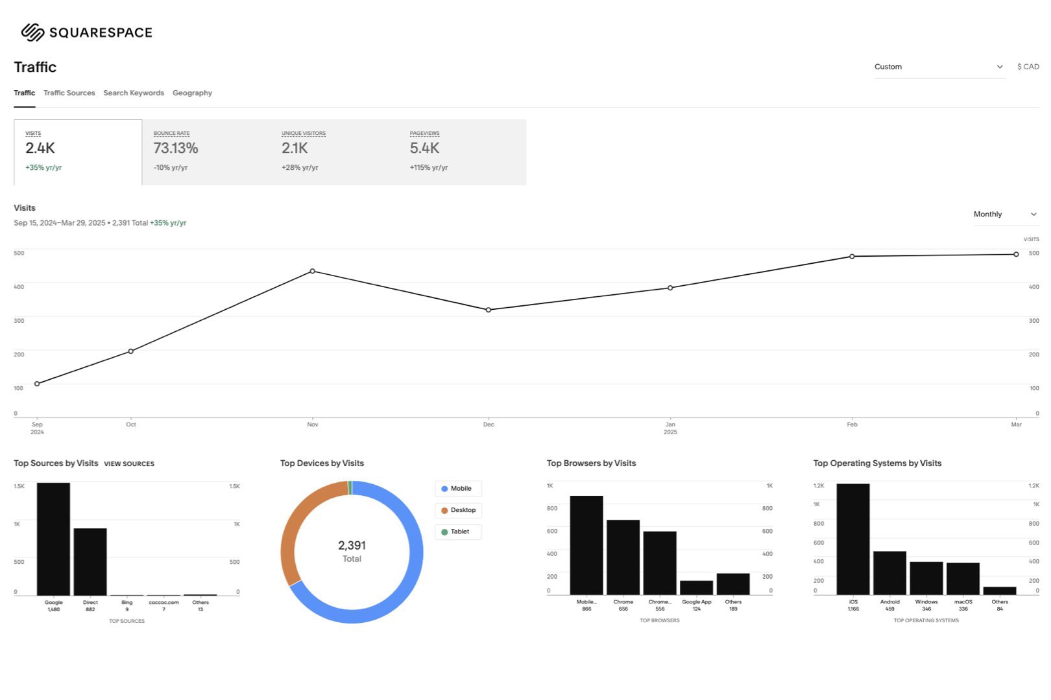Open the Custom date range dropdown
Image resolution: width=1051 pixels, height=700 pixels.
point(938,67)
